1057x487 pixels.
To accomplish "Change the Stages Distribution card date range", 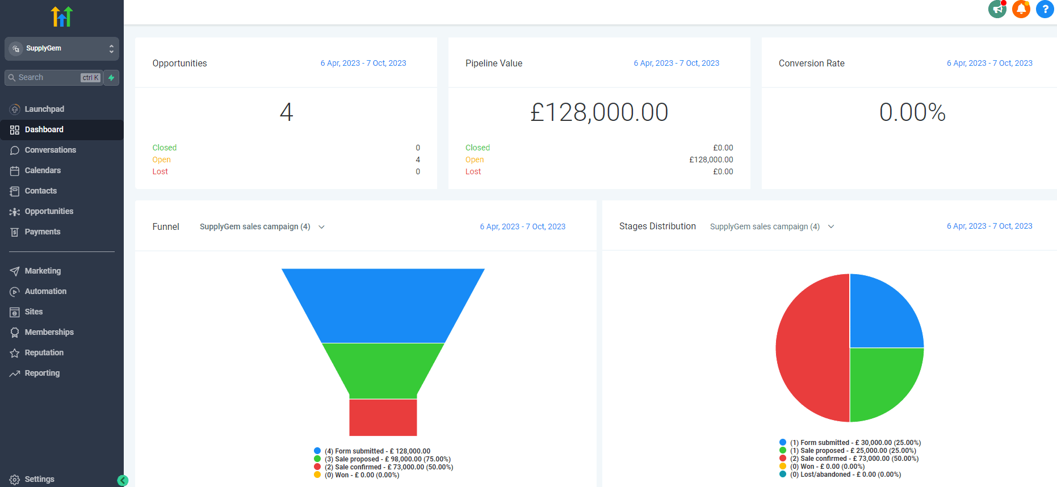I will (x=989, y=226).
